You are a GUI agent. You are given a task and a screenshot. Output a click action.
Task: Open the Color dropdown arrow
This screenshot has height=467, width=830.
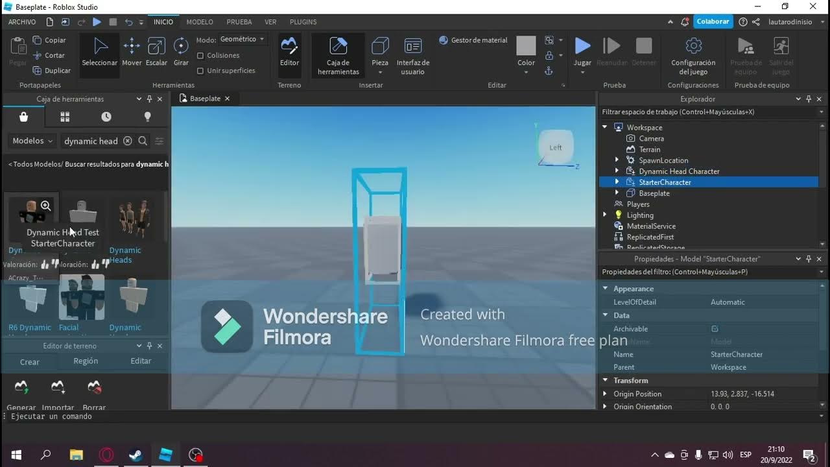pos(526,73)
